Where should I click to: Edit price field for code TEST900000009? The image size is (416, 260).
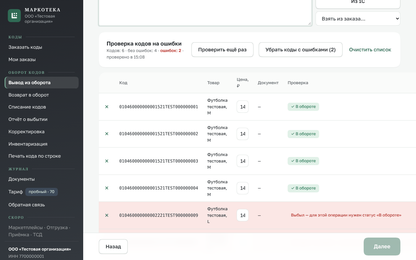(x=242, y=215)
